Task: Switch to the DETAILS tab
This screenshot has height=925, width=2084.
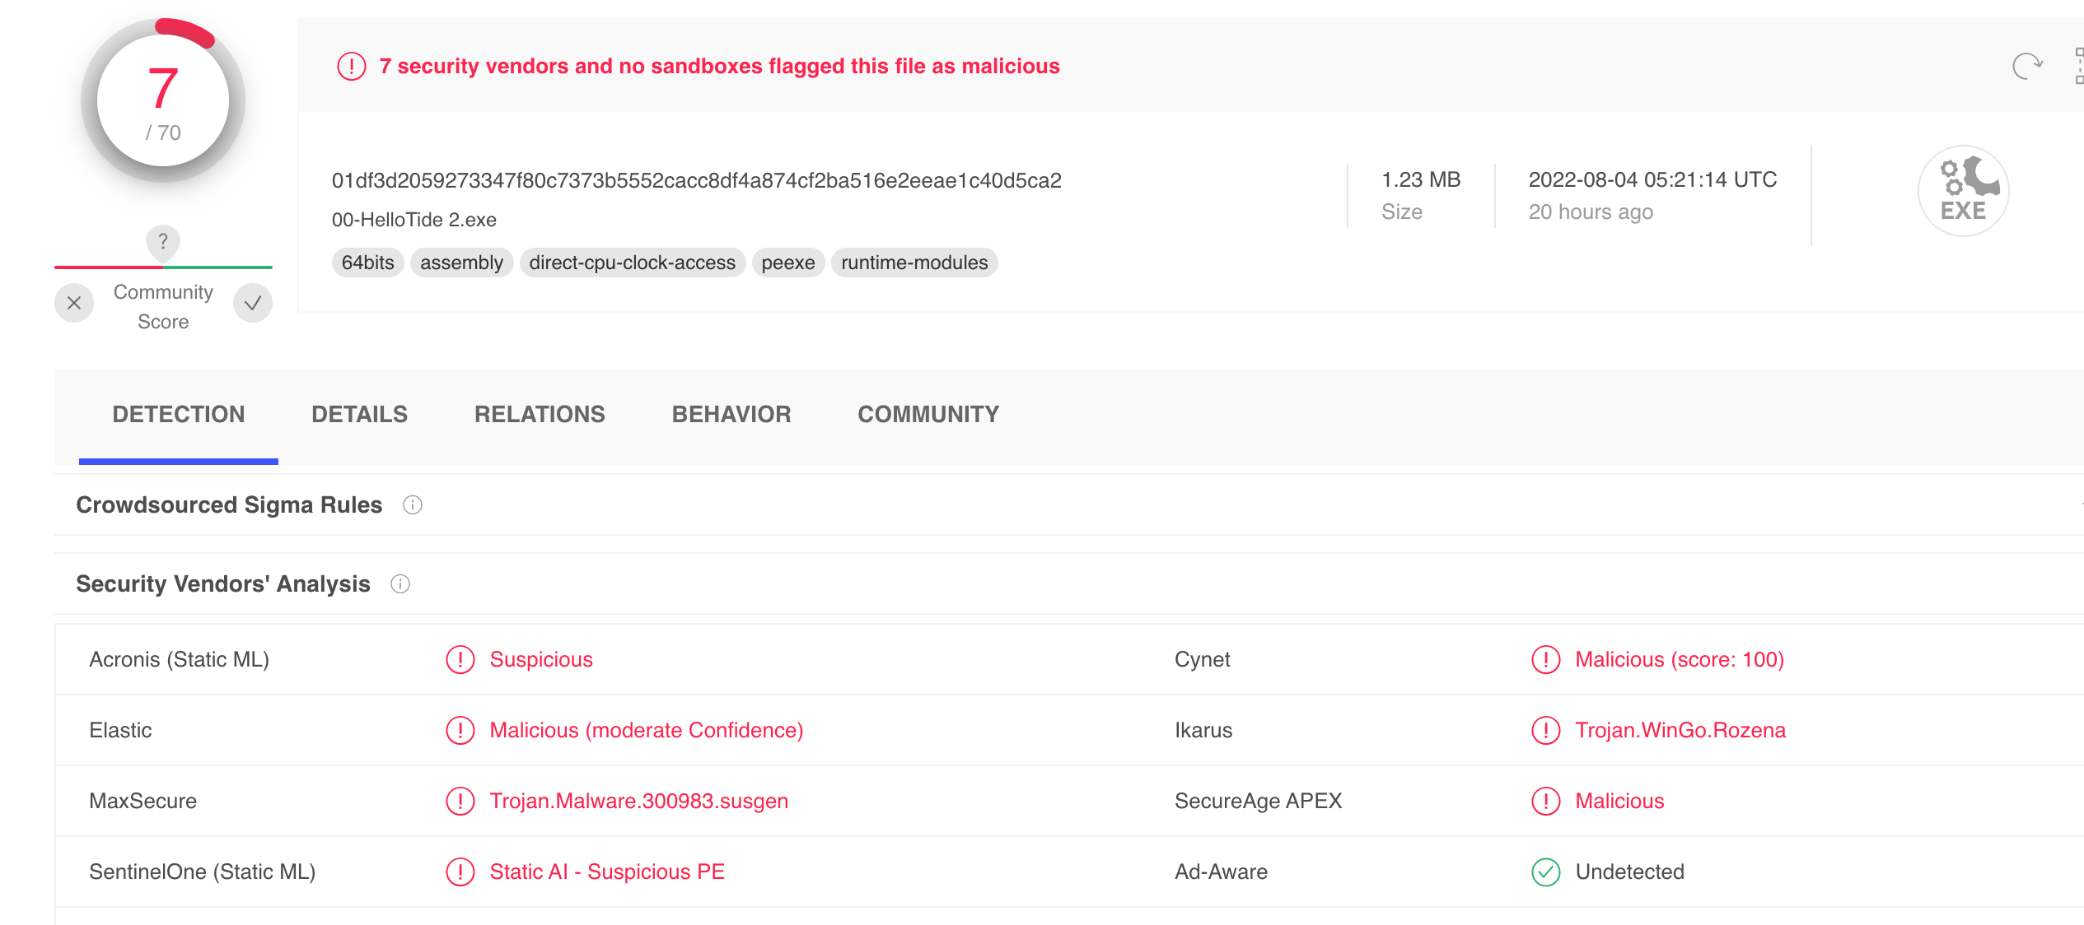Action: 359,415
